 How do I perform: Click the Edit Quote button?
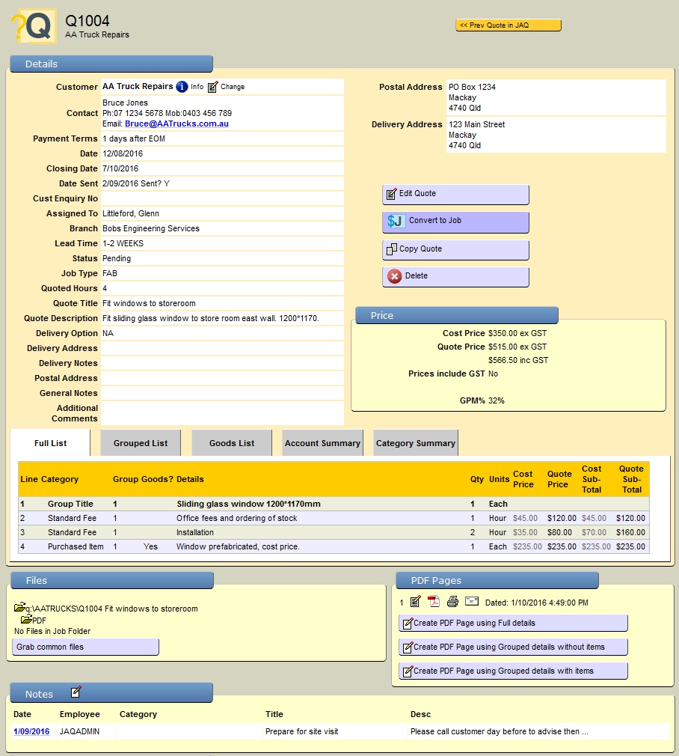pyautogui.click(x=455, y=194)
